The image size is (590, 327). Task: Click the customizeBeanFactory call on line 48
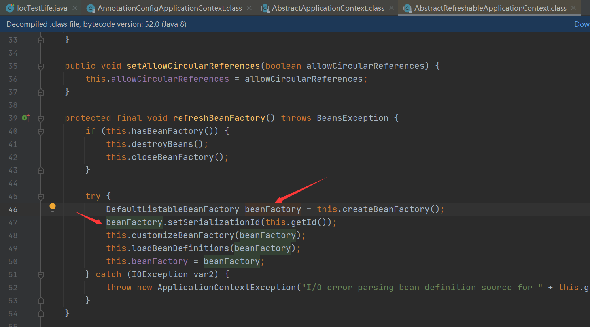pos(183,235)
